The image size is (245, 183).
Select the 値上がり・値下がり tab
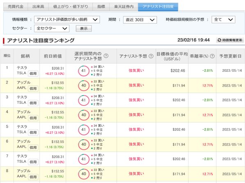pos(71,7)
